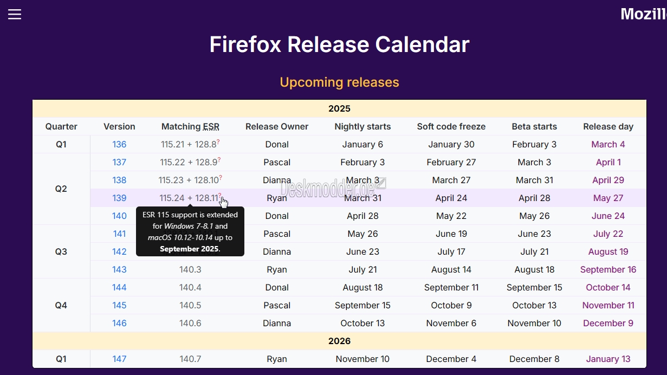Click the December 4 soft code freeze date

(x=451, y=359)
